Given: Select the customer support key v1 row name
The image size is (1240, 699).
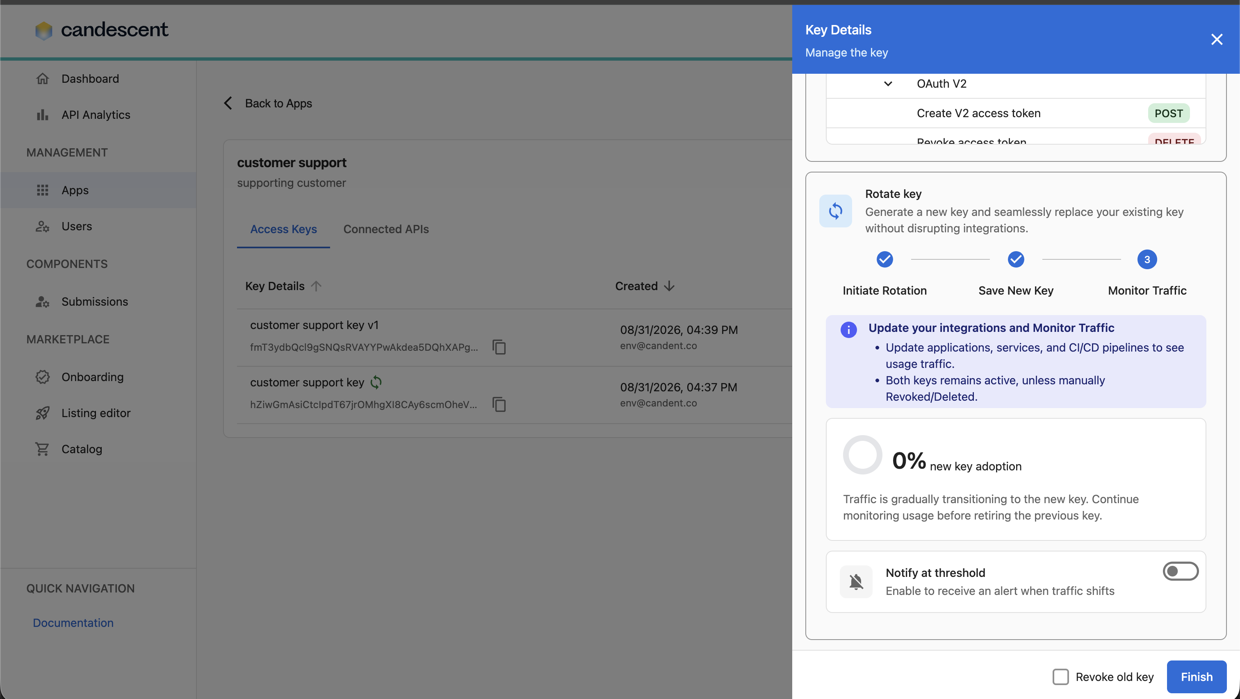Looking at the screenshot, I should point(315,325).
